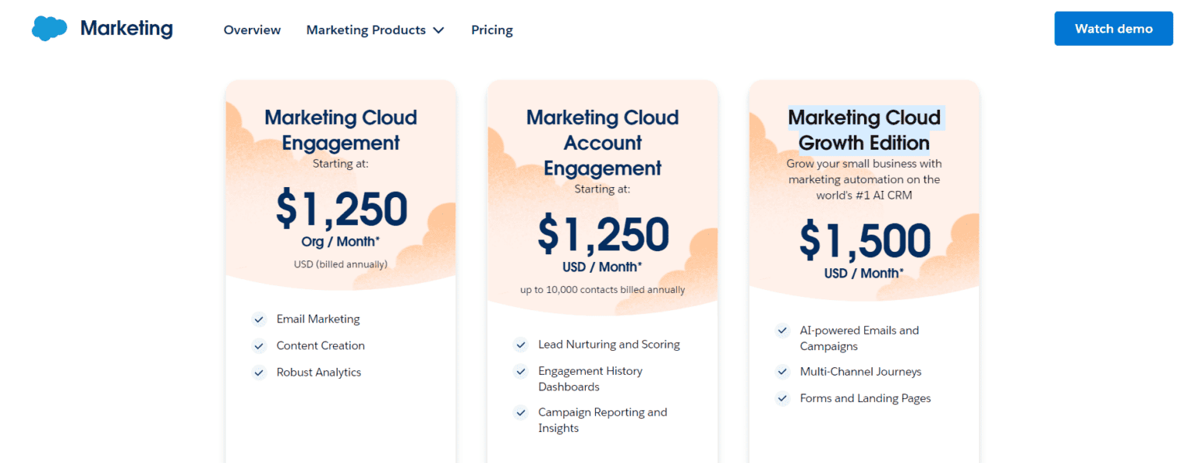
Task: Select the Engagement History Dashboards checkmark
Action: (521, 371)
